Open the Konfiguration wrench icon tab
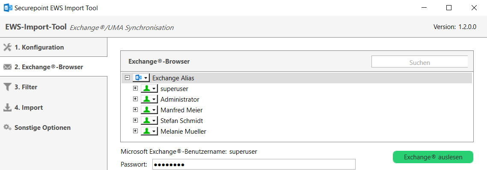Image resolution: width=487 pixels, height=170 pixels. (7, 47)
